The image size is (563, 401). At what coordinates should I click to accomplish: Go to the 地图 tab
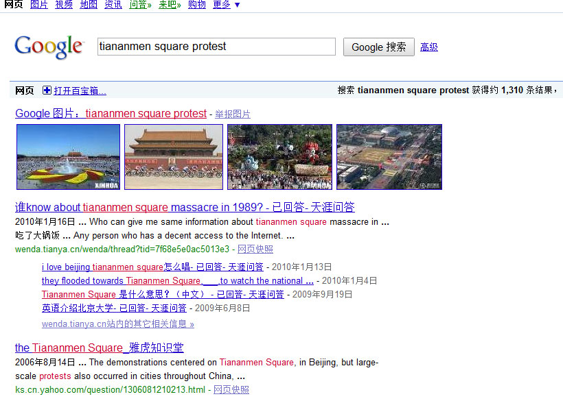click(89, 5)
